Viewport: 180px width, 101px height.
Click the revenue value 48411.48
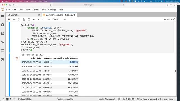click(48, 71)
